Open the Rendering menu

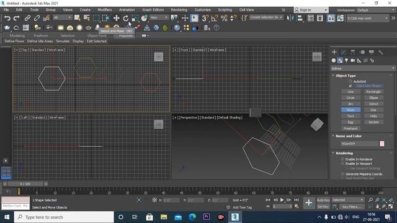179,10
